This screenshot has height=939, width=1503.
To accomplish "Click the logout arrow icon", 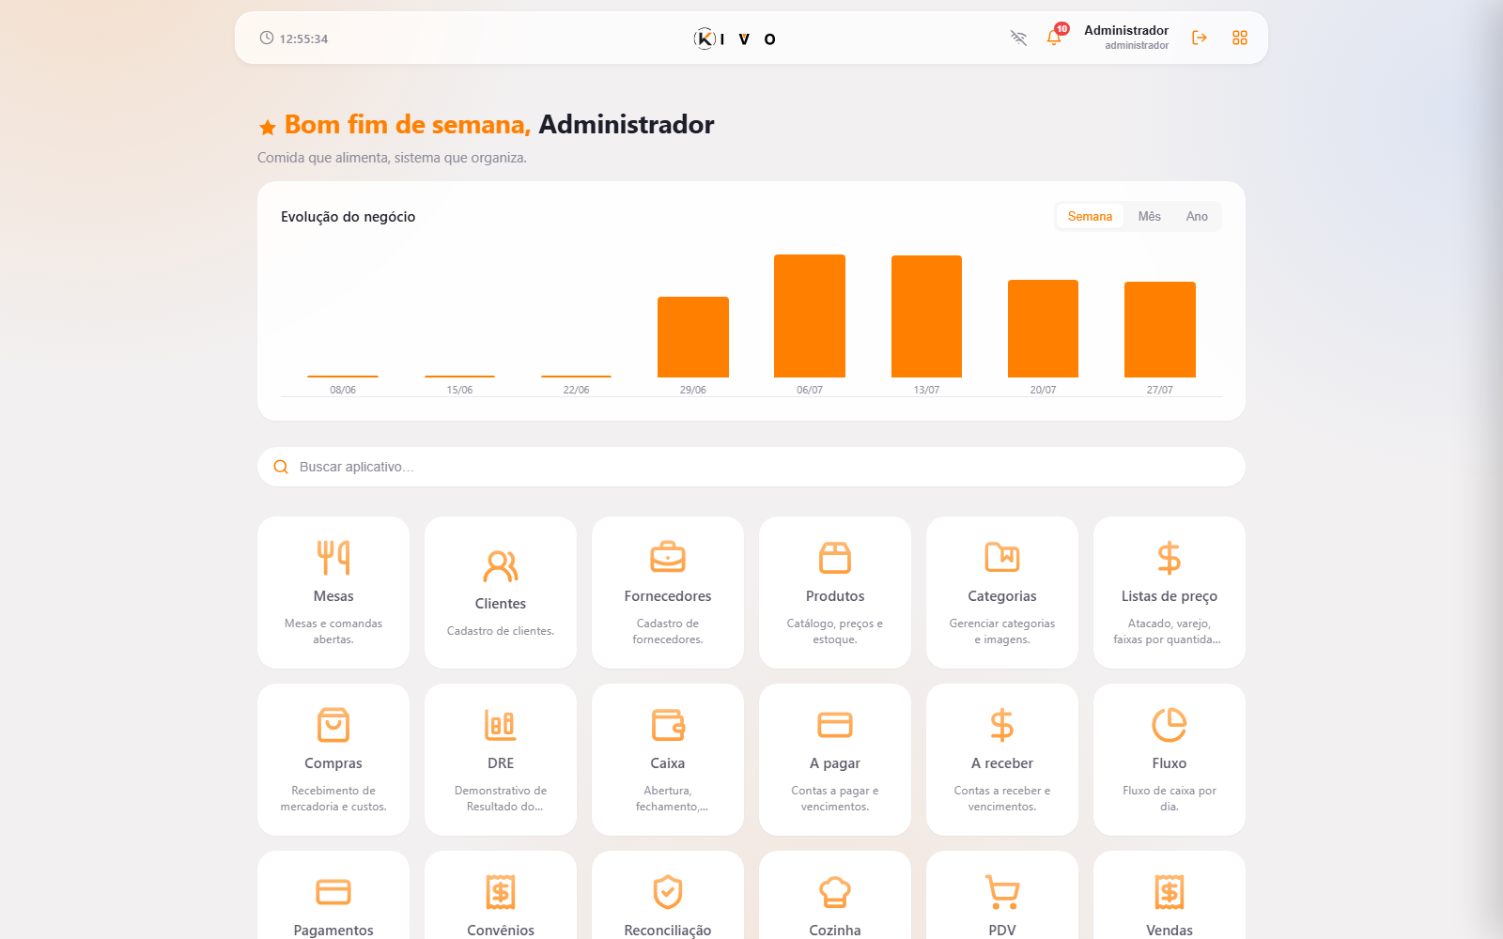I will point(1200,38).
